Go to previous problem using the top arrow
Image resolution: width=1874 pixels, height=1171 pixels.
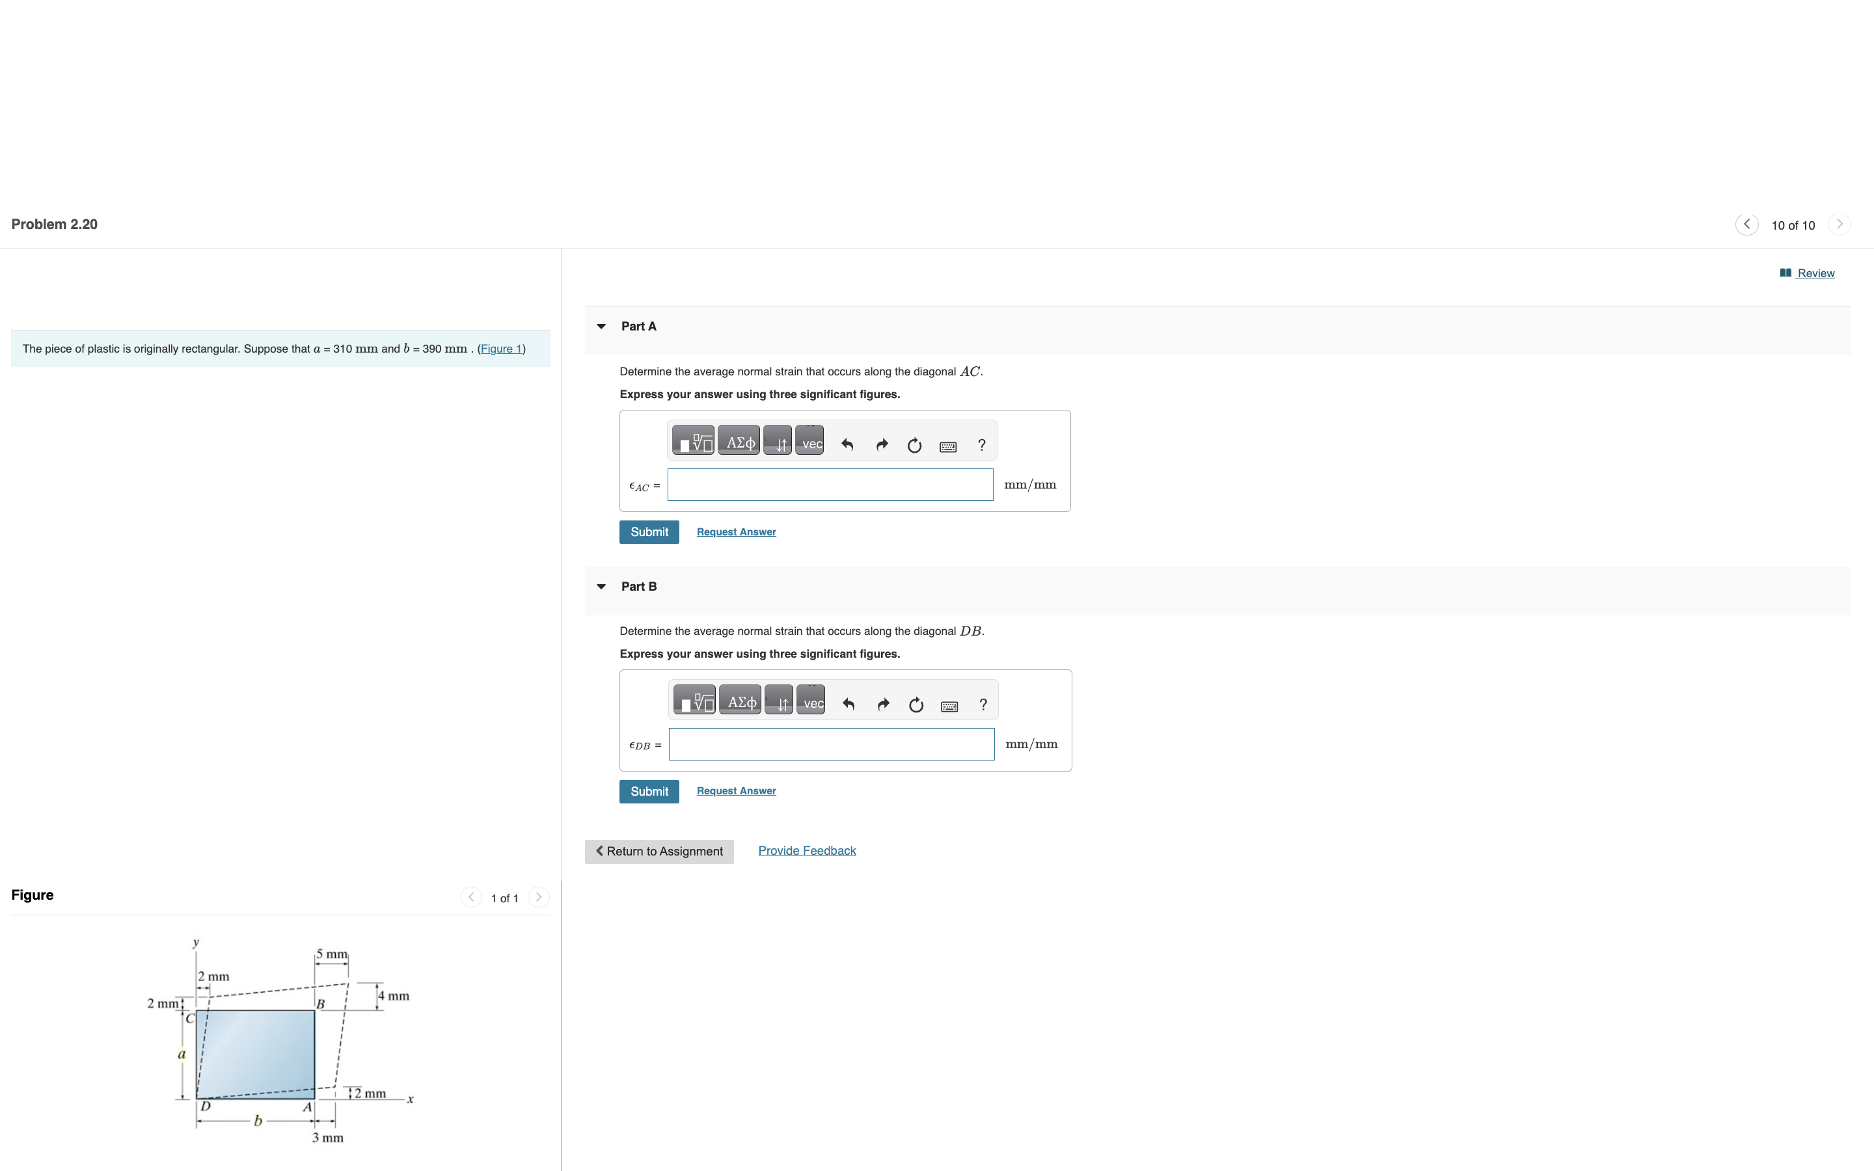pyautogui.click(x=1746, y=224)
